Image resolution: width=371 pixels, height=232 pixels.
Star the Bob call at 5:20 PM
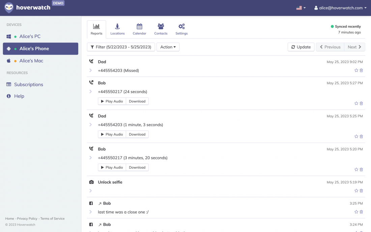pyautogui.click(x=356, y=170)
